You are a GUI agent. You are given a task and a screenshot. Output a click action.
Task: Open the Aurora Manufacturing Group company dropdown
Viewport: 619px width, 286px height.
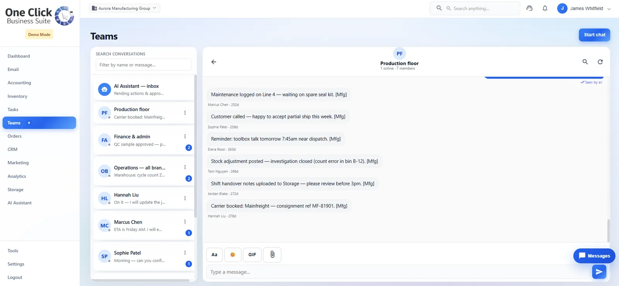point(124,8)
